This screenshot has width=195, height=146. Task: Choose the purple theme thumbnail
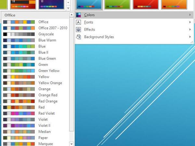click(x=51, y=5)
